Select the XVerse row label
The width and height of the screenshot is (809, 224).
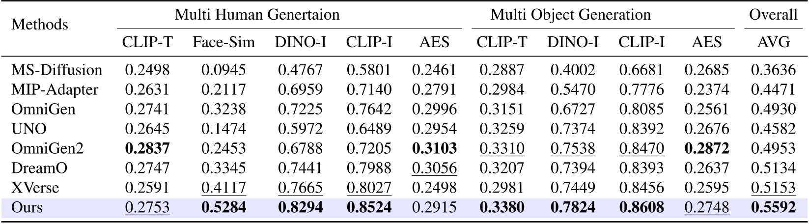point(35,188)
